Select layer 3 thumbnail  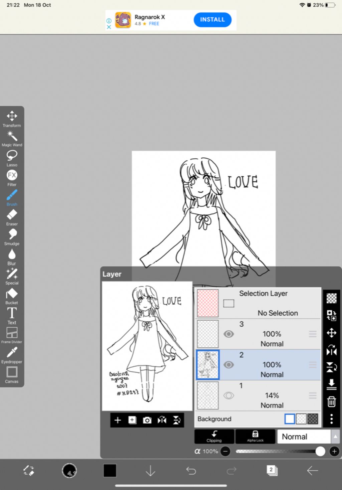[208, 334]
